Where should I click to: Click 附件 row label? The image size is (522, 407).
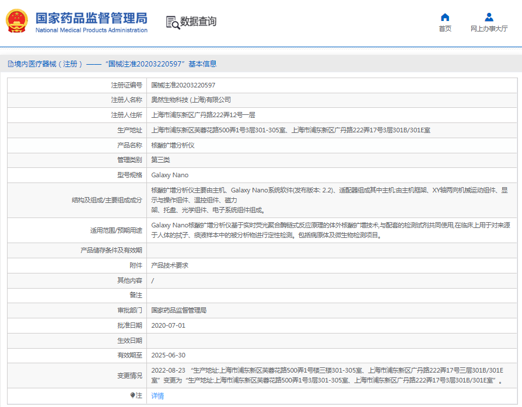[136, 265]
